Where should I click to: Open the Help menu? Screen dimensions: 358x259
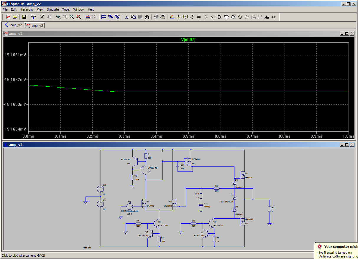click(x=91, y=9)
